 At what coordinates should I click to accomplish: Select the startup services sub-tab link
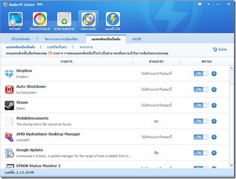[57, 47]
